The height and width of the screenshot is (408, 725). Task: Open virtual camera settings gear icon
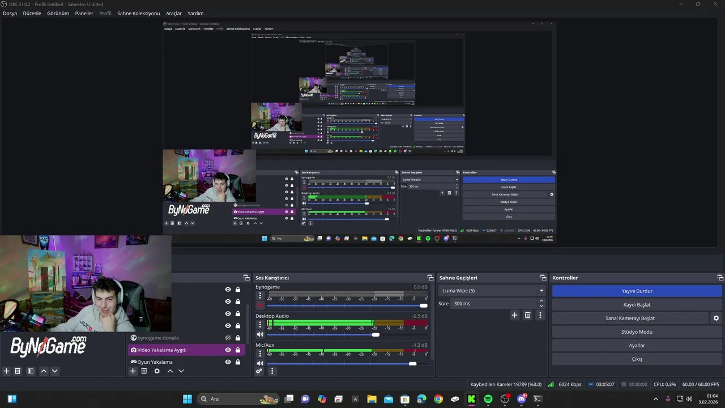pyautogui.click(x=717, y=318)
